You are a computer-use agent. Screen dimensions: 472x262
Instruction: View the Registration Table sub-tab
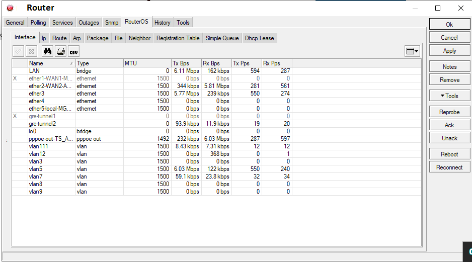pos(178,38)
